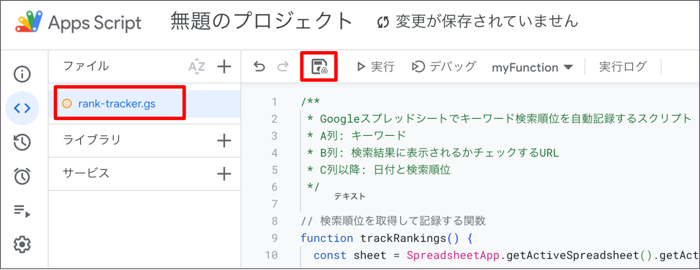Add a service with plus icon
The width and height of the screenshot is (700, 270).
[224, 174]
